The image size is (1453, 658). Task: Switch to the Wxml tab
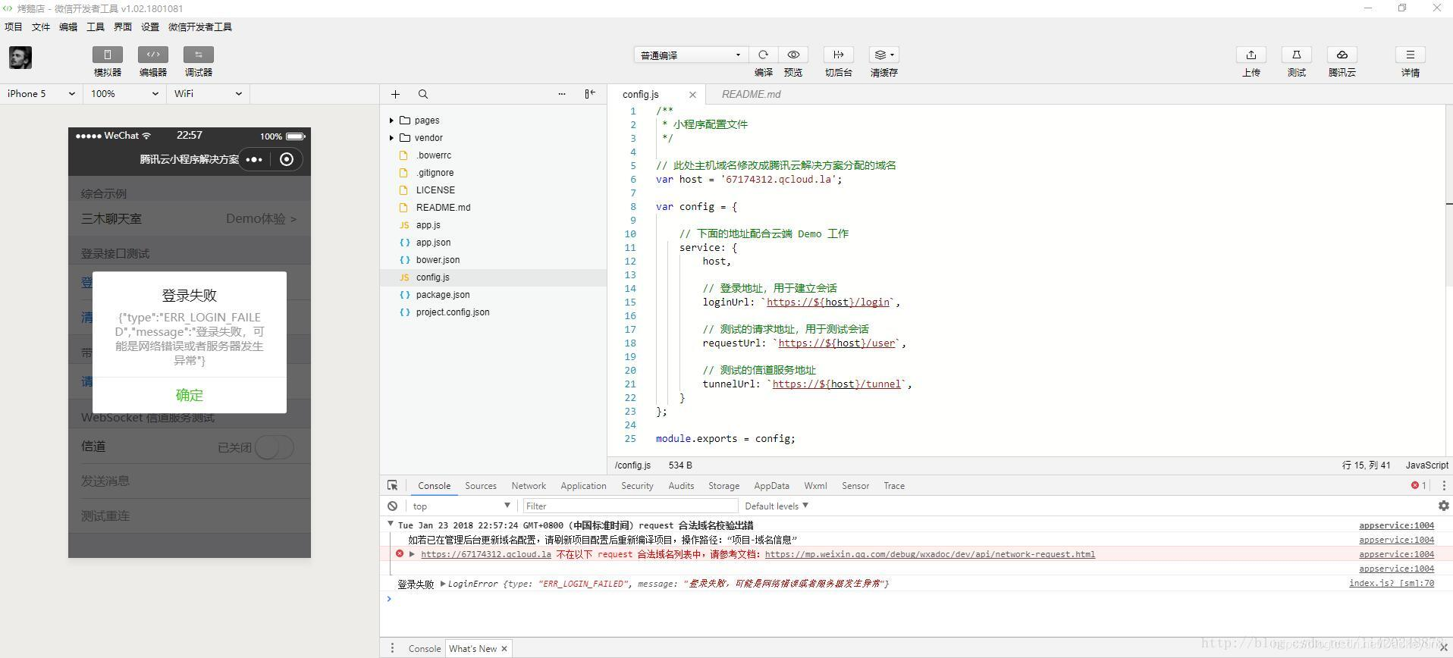pos(815,486)
